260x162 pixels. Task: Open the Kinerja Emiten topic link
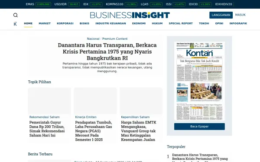86,117
